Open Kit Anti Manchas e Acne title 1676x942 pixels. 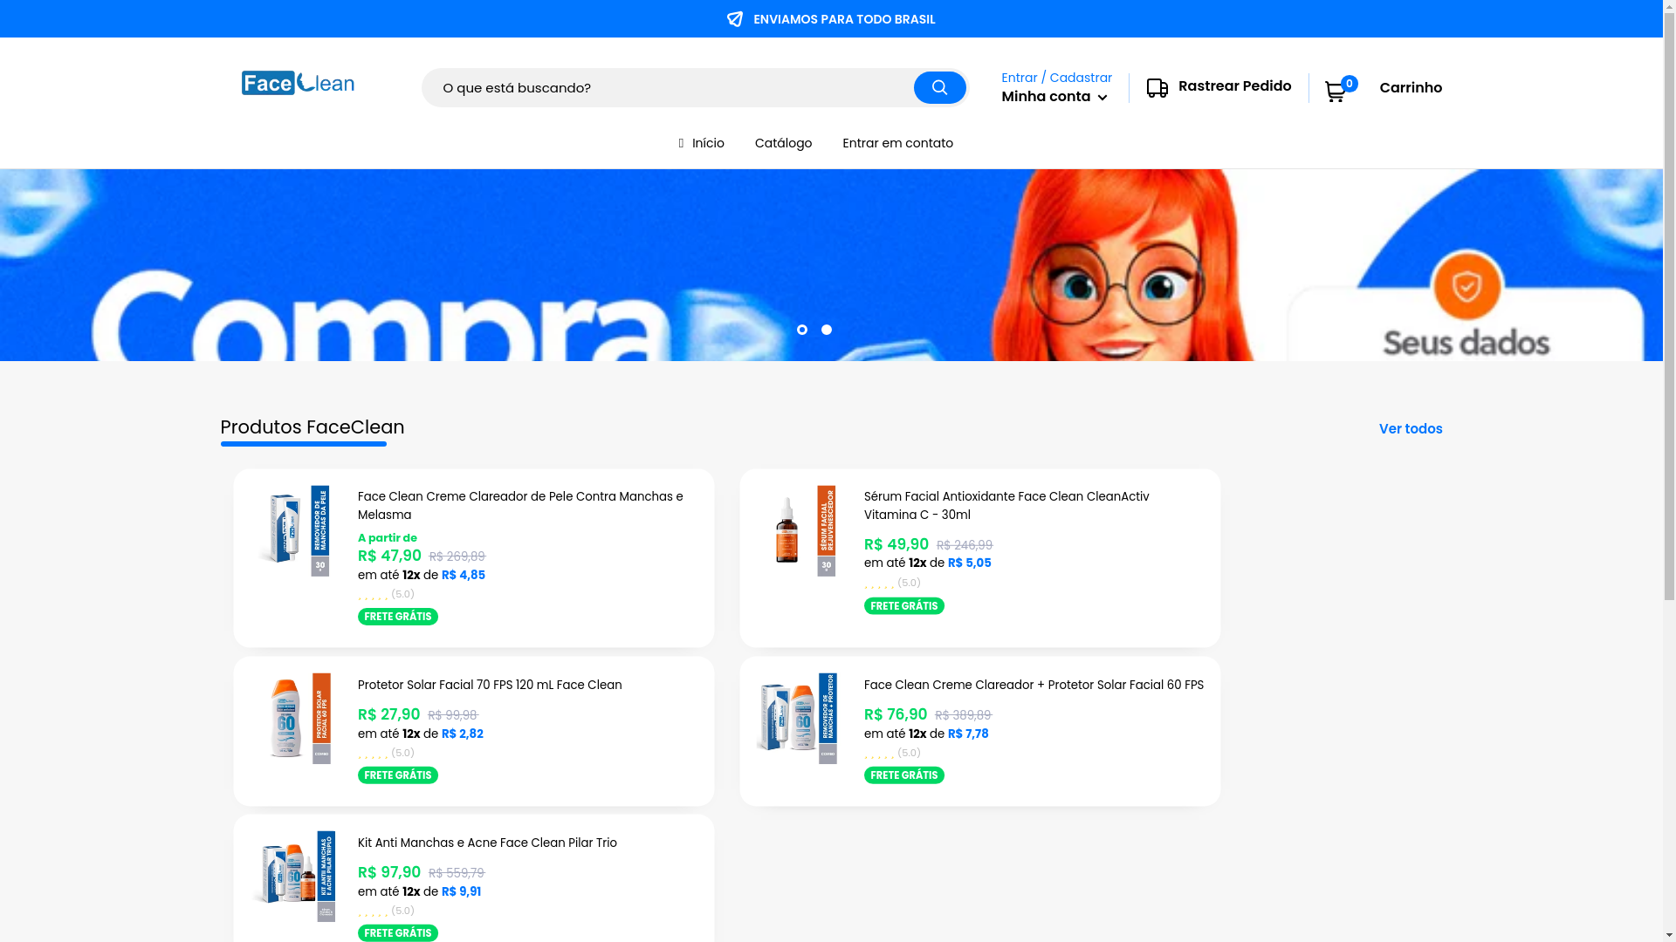coord(487,843)
